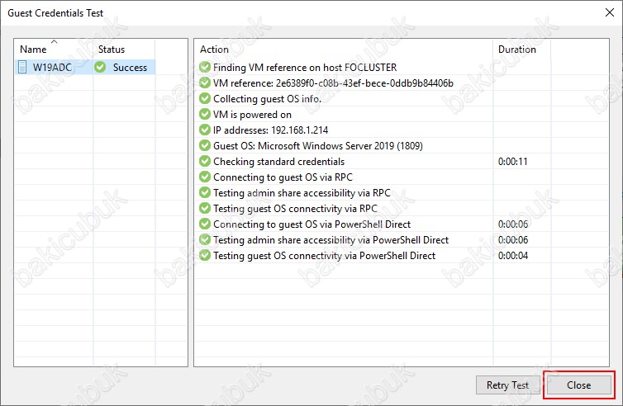This screenshot has width=623, height=406.
Task: Click check icon beside Connecting via PowerShell Direct
Action: 205,224
